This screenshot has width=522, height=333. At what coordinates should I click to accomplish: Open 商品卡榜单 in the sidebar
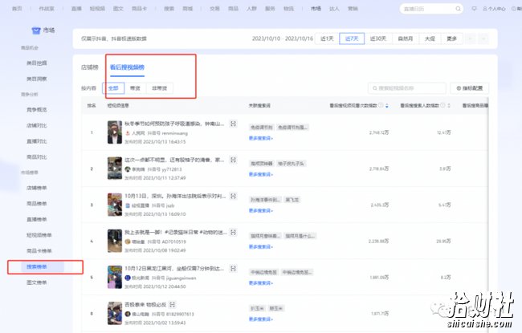39,251
